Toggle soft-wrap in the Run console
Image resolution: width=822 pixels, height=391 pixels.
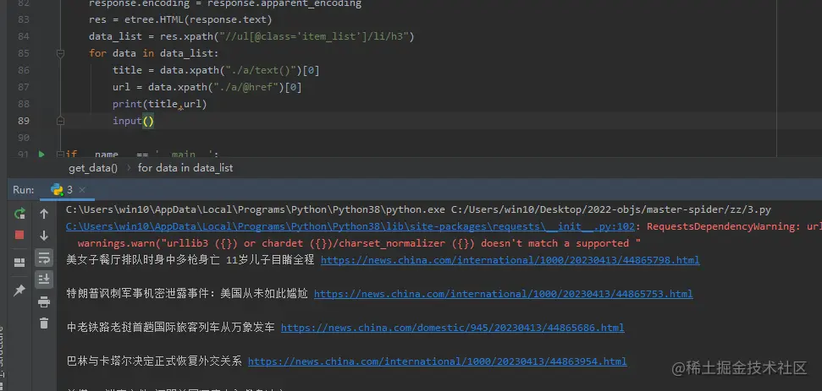coord(44,258)
